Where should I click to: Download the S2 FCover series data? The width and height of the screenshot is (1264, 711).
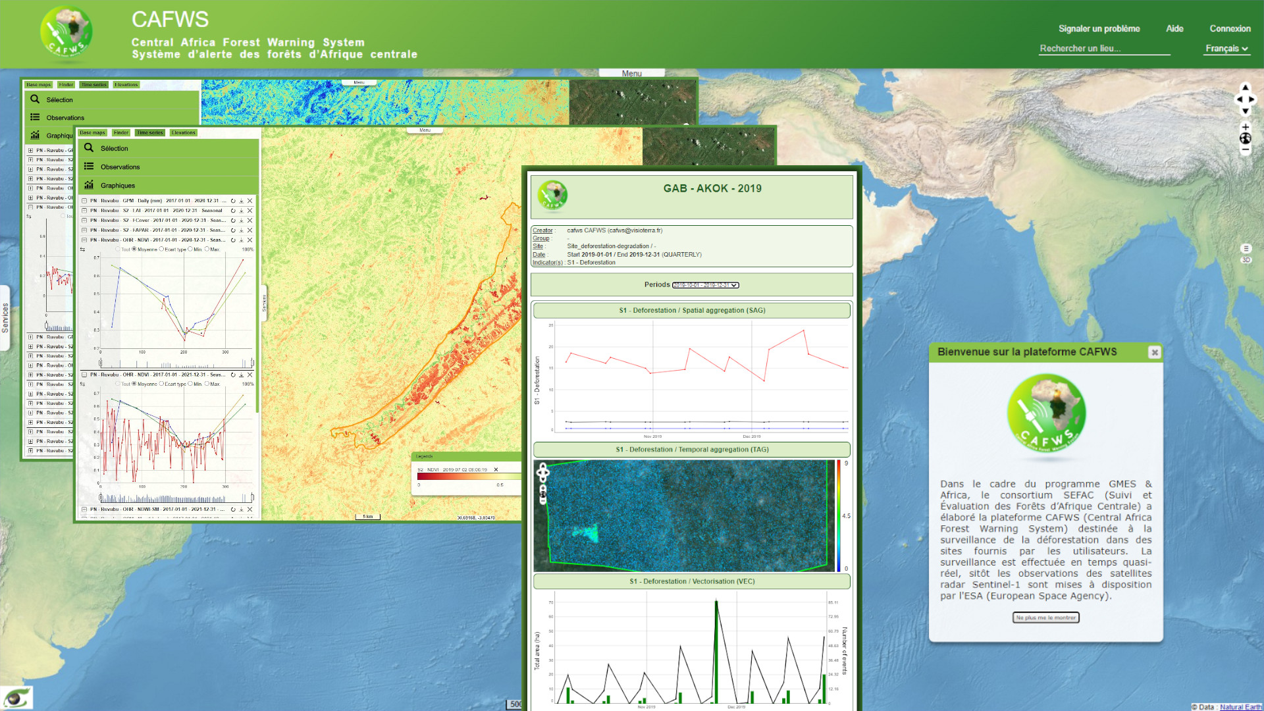point(242,221)
